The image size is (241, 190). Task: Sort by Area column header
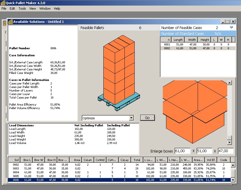pyautogui.click(x=76, y=160)
